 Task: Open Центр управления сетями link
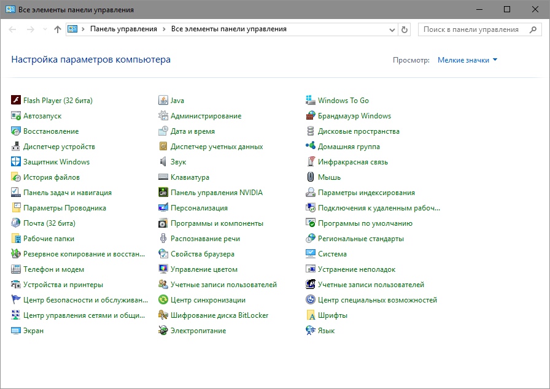click(84, 315)
